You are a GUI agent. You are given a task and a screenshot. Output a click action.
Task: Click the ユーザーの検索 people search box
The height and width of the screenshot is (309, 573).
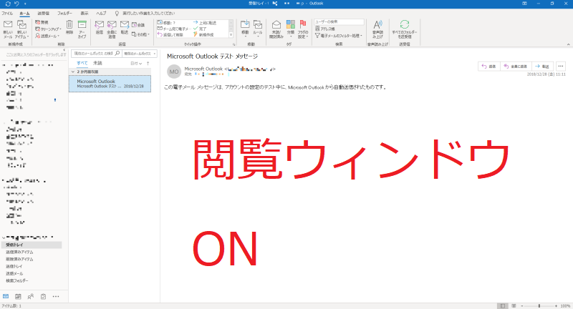(339, 22)
